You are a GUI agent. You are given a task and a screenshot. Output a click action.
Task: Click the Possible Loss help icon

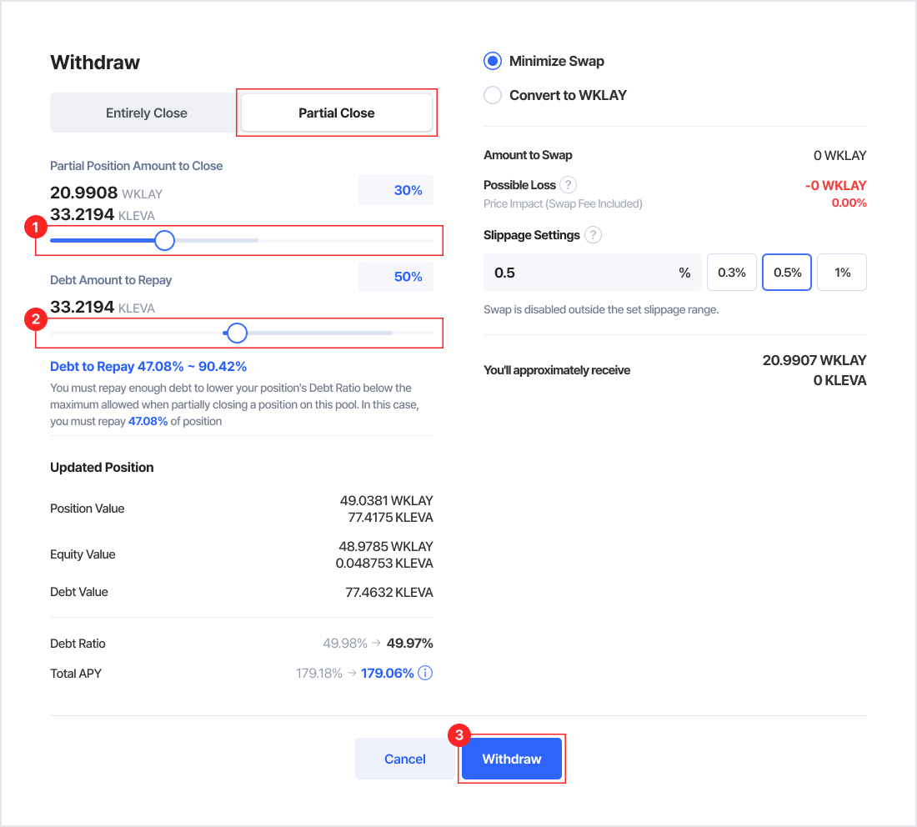pyautogui.click(x=568, y=185)
